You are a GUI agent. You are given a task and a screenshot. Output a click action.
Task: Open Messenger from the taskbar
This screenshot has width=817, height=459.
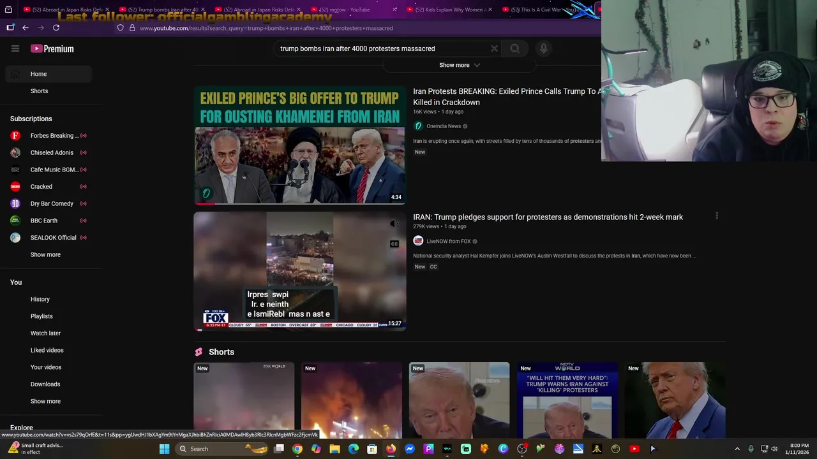click(x=410, y=449)
